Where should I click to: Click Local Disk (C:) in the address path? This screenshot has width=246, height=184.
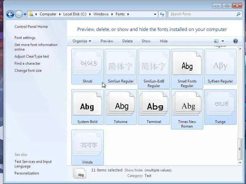tap(75, 14)
